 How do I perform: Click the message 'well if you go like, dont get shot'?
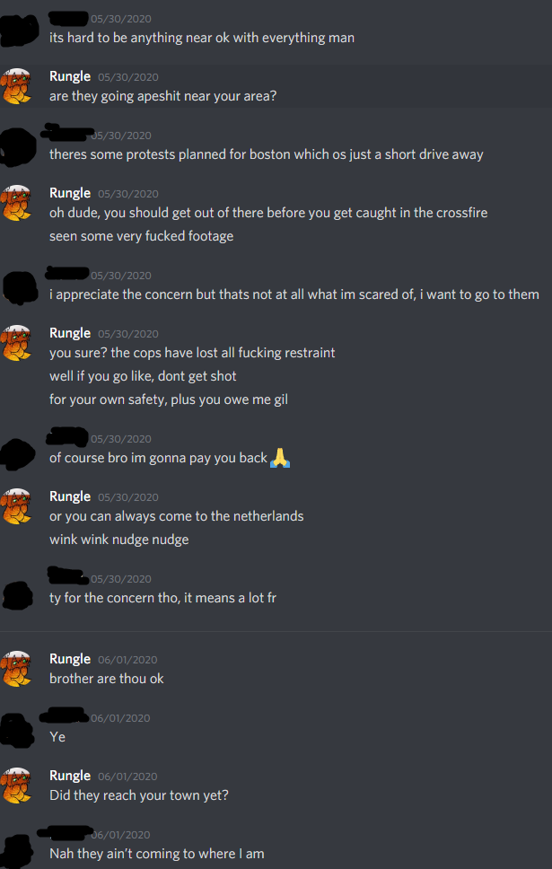point(143,376)
